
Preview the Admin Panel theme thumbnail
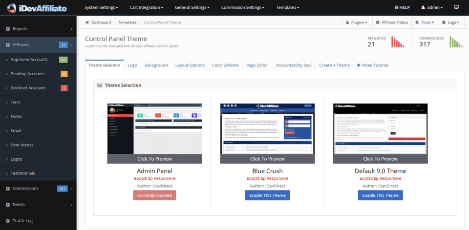[x=155, y=133]
